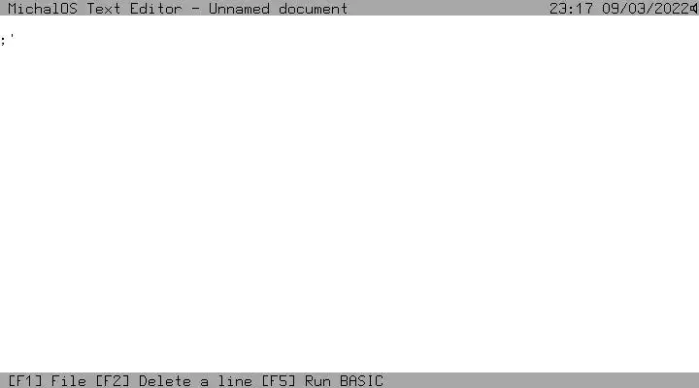Click the word Delete in the bottom bar

coord(165,381)
